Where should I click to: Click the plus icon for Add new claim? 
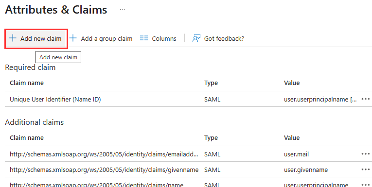[12, 38]
